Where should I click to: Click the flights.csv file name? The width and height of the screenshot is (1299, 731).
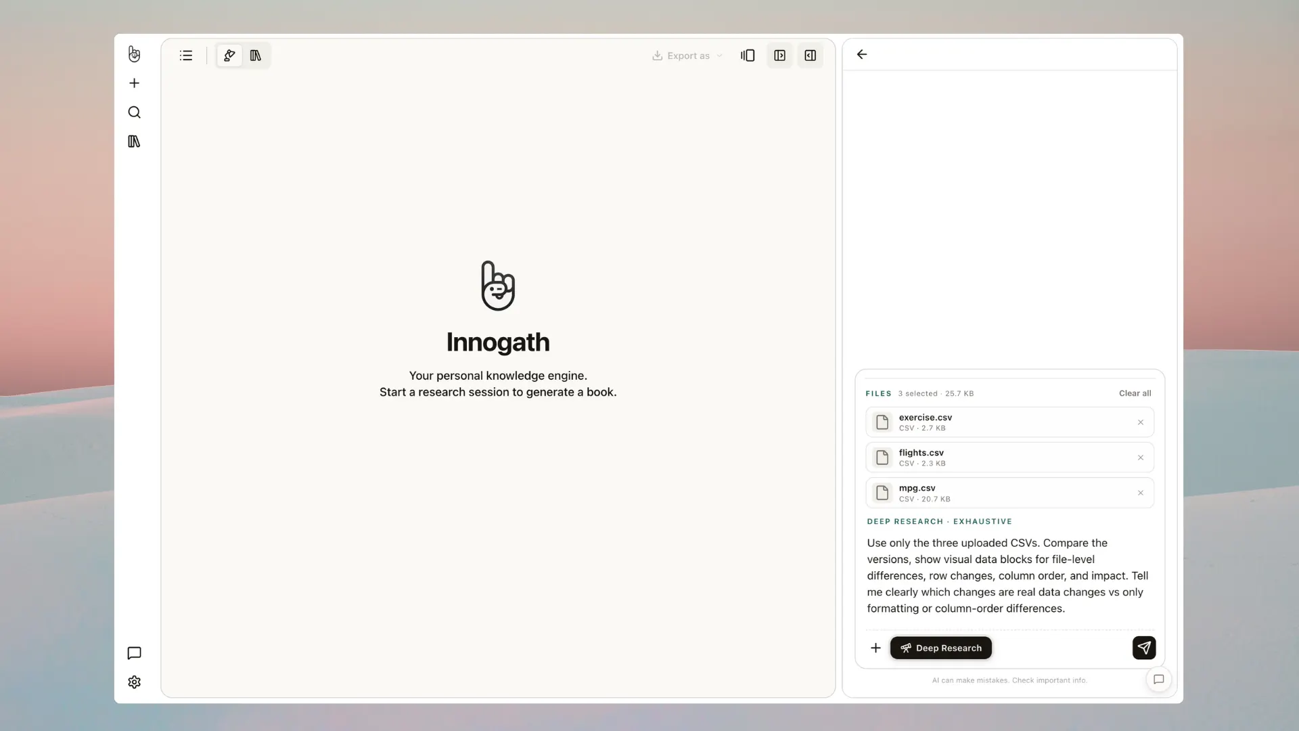[x=921, y=453]
